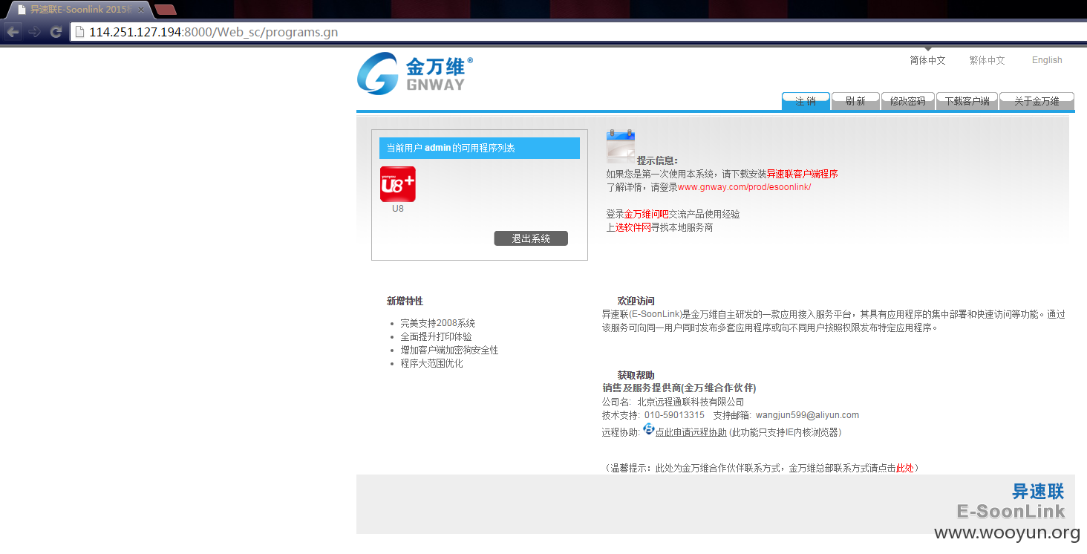
Task: Open the 金万维问吧 link
Action: 646,214
